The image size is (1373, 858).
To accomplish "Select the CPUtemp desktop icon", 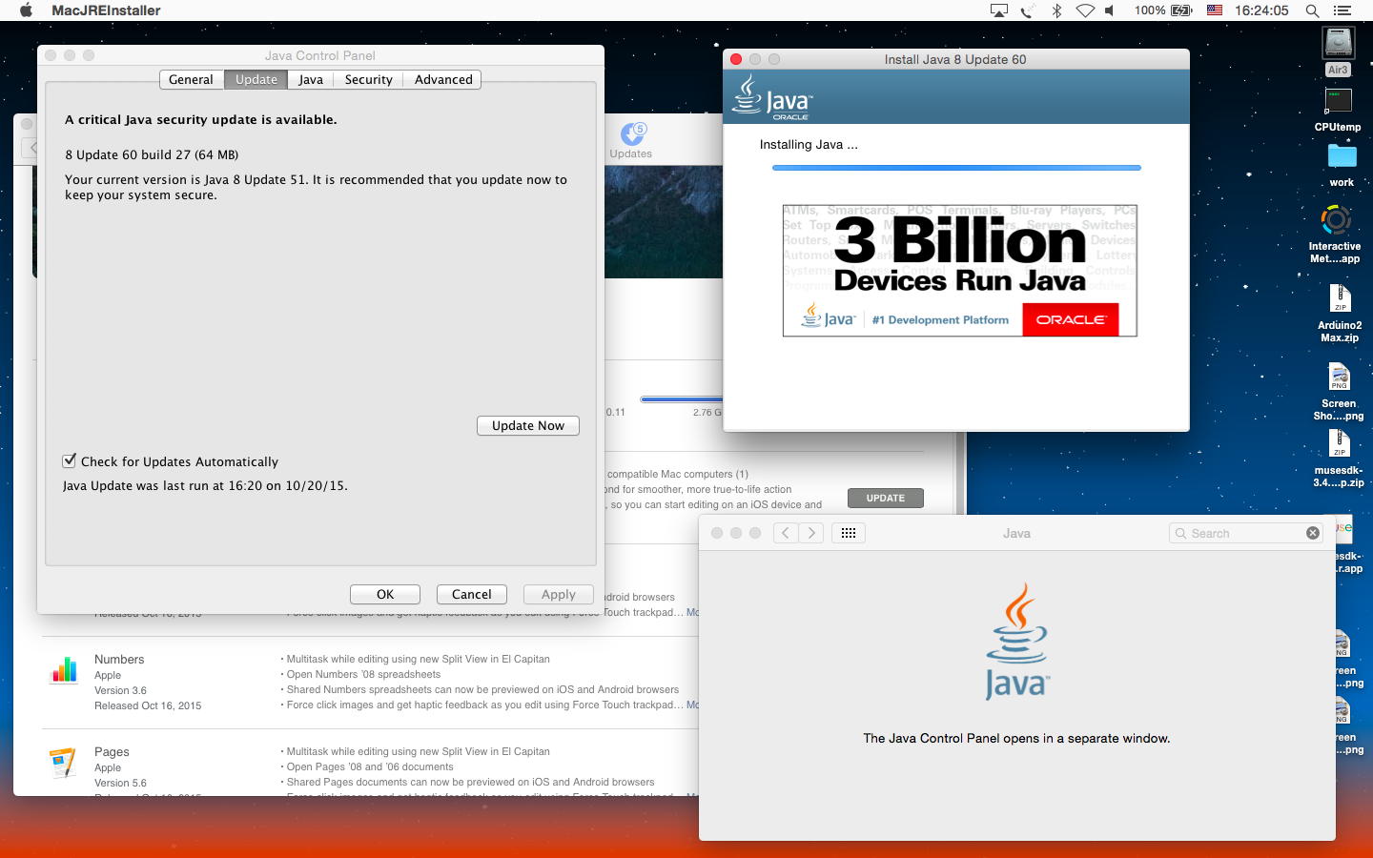I will pos(1338,110).
